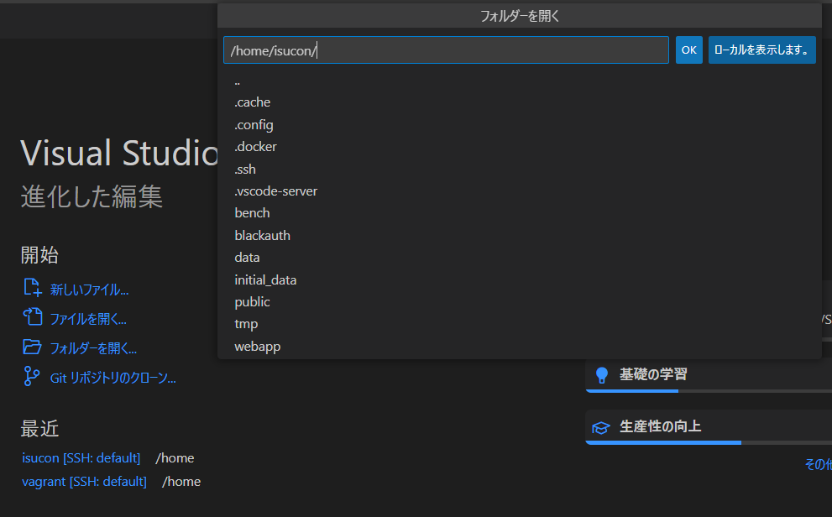Click the lightbulb icon beside 基礎の学習
This screenshot has height=517, width=832.
coord(602,375)
